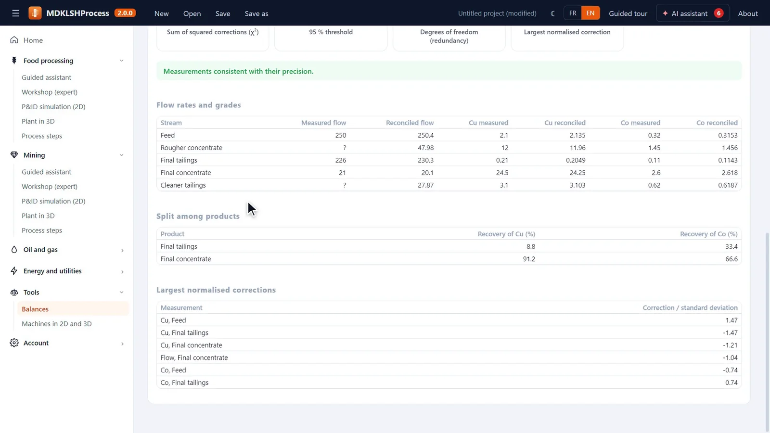The width and height of the screenshot is (770, 433).
Task: Expand the Energy and utilities chevron
Action: tap(122, 271)
